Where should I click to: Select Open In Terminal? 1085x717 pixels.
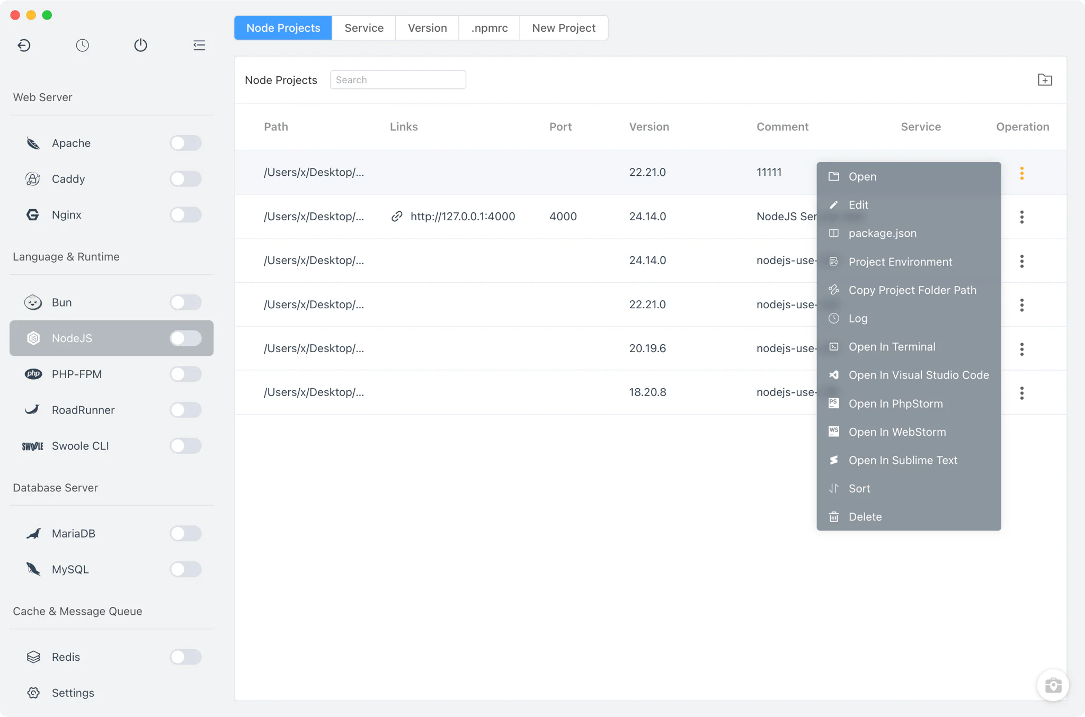pos(909,347)
